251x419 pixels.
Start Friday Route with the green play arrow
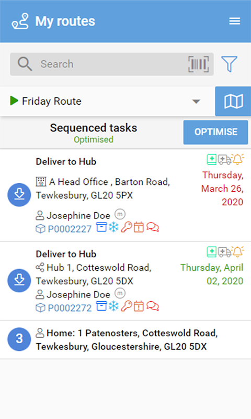point(14,101)
